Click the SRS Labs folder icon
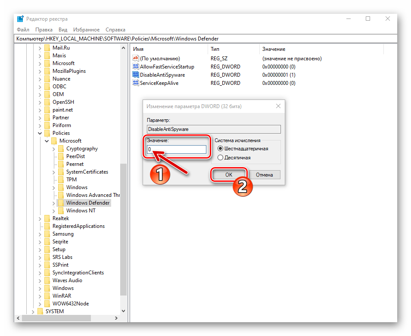The height and width of the screenshot is (336, 411). click(x=47, y=257)
